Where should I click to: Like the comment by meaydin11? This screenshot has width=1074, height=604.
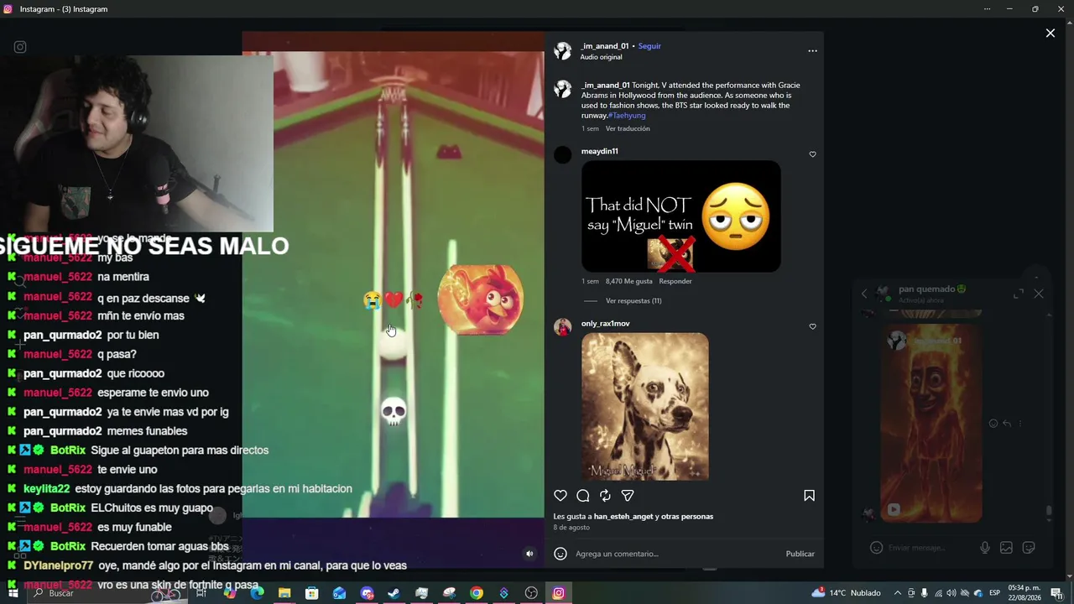click(x=812, y=154)
